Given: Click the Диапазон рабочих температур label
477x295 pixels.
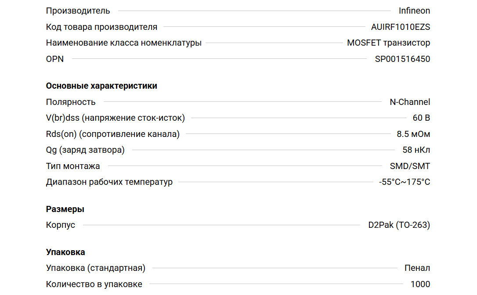Looking at the screenshot, I should pos(109,182).
